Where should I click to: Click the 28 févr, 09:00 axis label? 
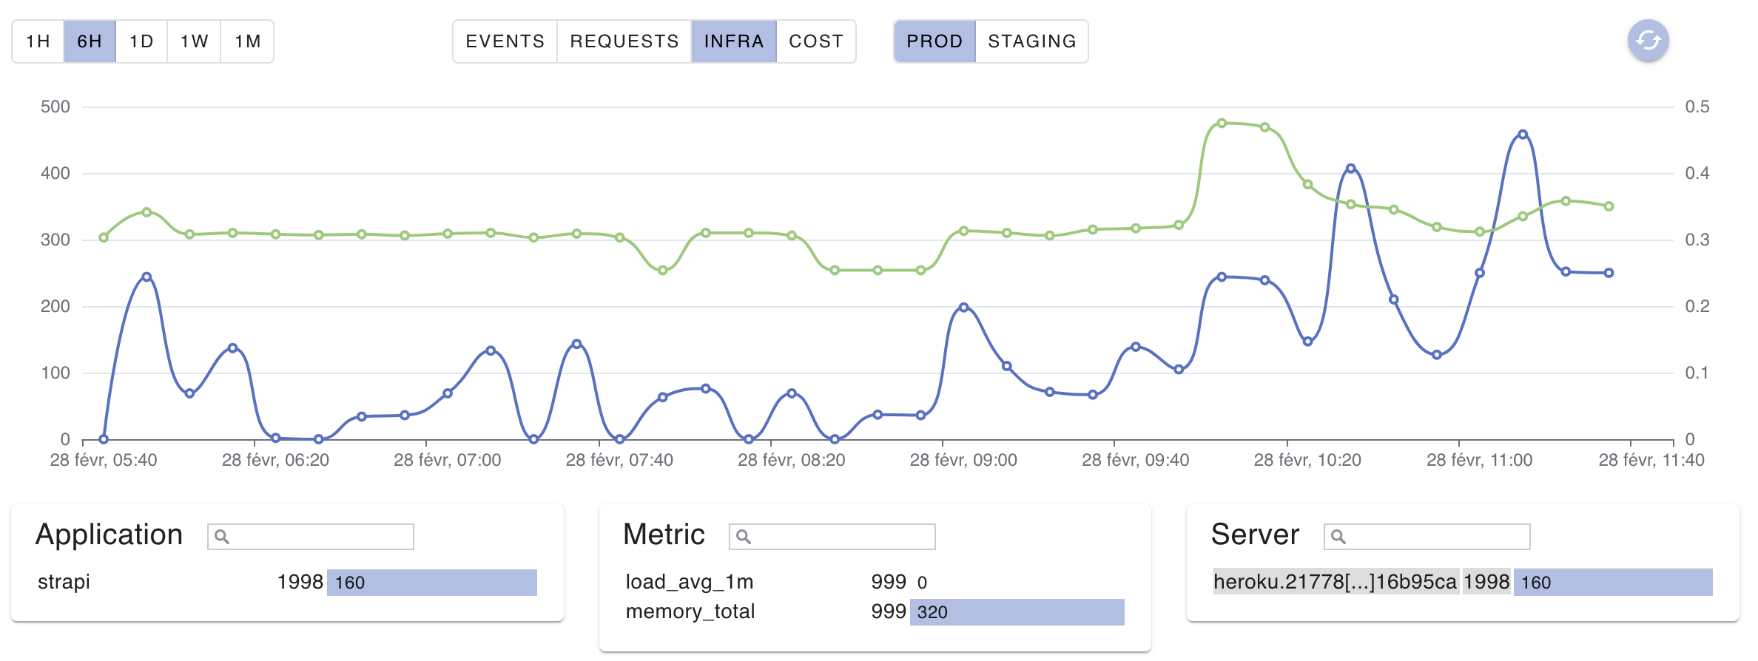[x=963, y=461]
